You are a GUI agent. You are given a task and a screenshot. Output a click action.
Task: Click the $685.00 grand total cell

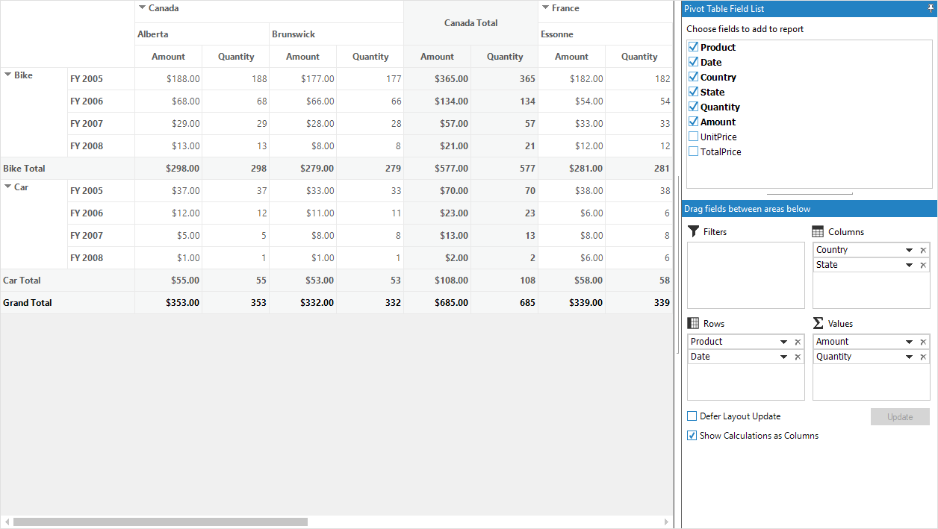click(437, 303)
